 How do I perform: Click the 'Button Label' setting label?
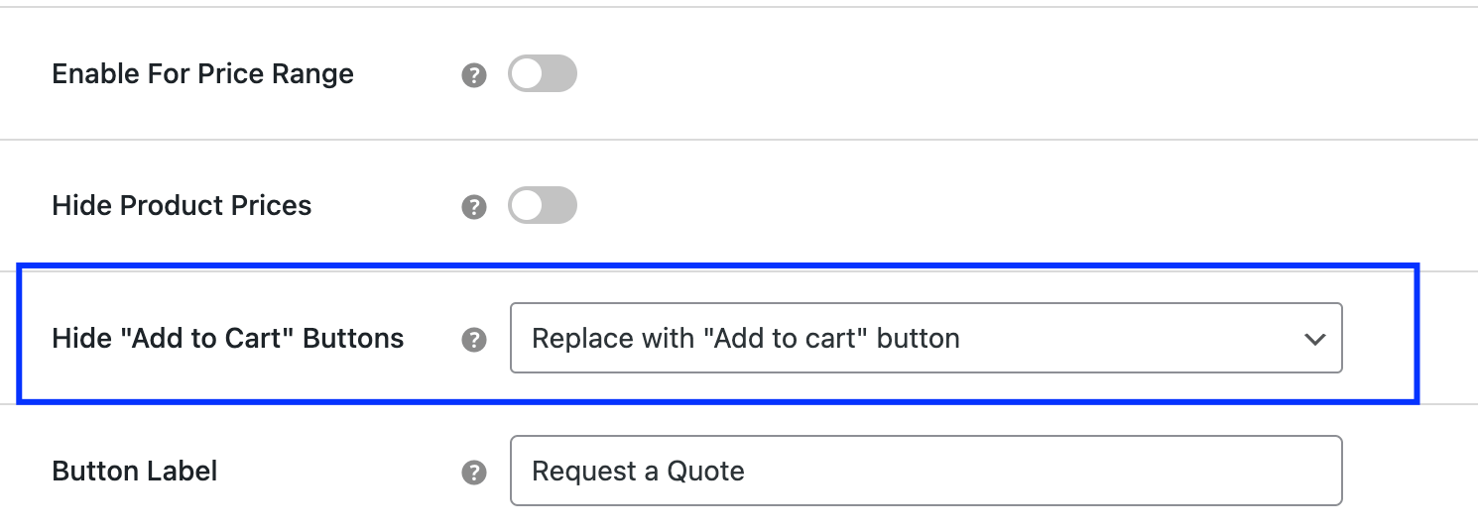point(134,471)
